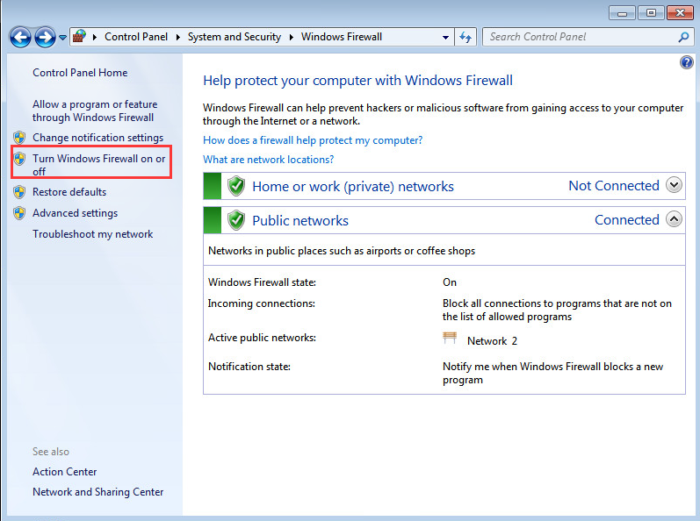Expand arrow after Control Panel breadcrumb
Screen dimensions: 700x521
coord(177,37)
